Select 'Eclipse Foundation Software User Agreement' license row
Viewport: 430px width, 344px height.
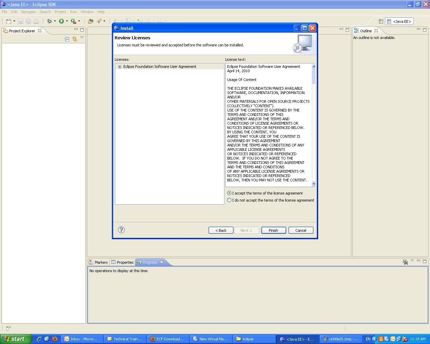click(169, 67)
